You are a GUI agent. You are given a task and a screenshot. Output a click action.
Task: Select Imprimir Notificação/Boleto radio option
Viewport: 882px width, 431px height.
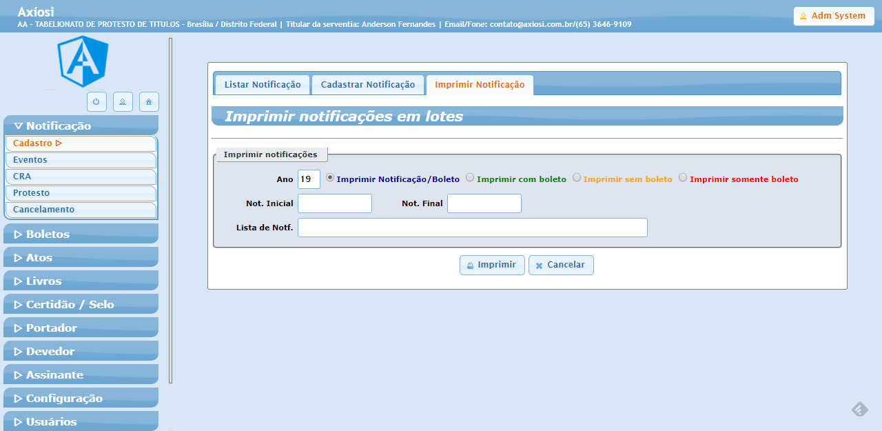point(330,178)
